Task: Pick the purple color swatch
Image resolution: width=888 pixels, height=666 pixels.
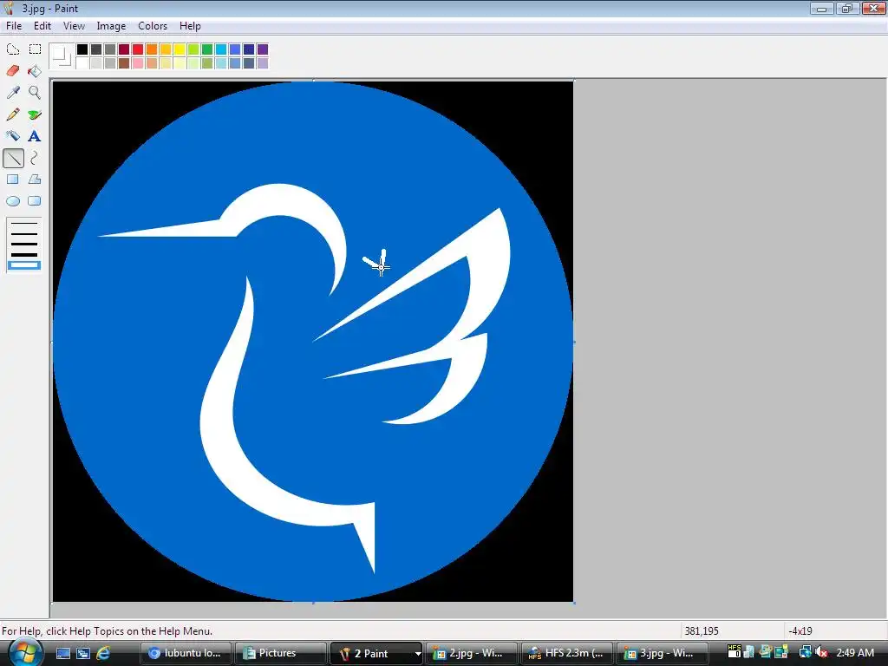Action: (x=263, y=49)
